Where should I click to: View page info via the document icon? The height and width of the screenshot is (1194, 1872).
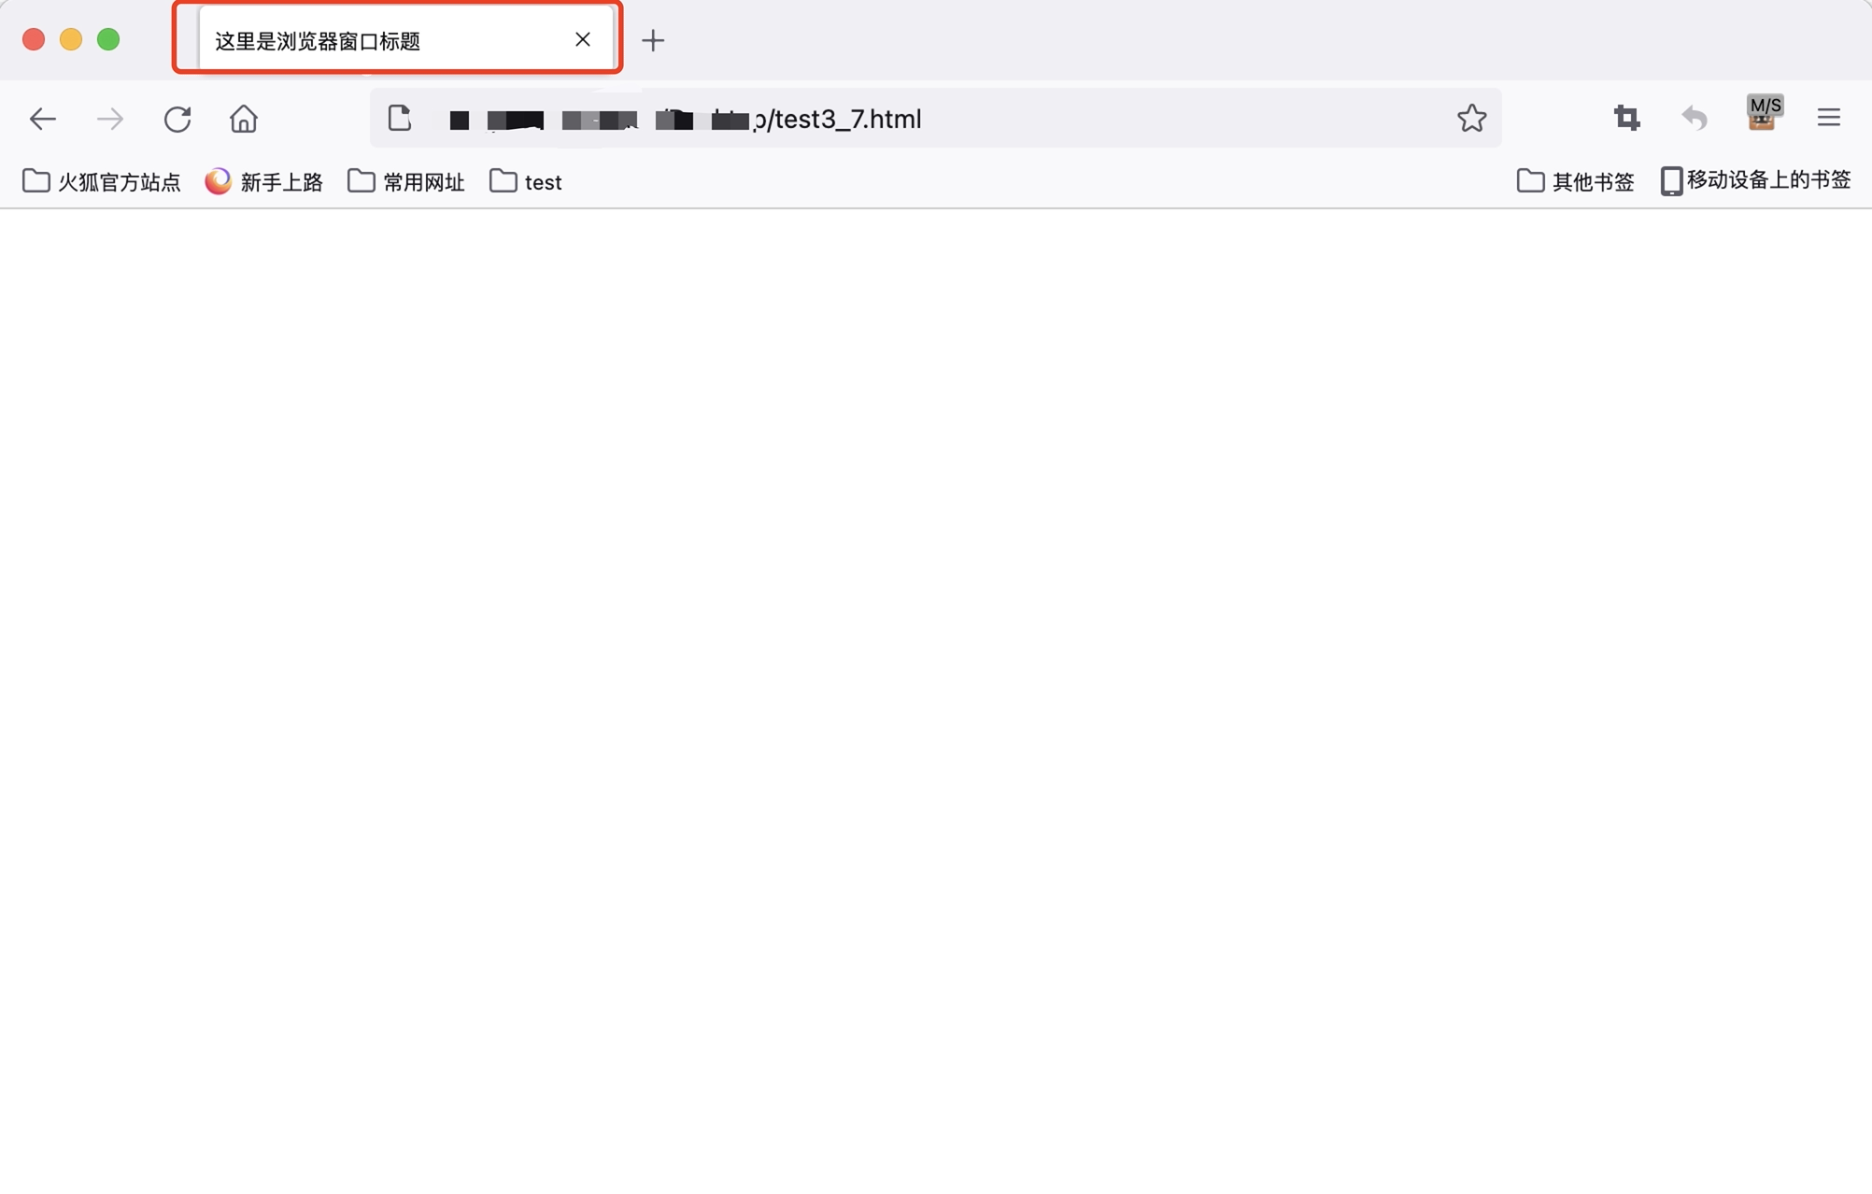(x=400, y=118)
